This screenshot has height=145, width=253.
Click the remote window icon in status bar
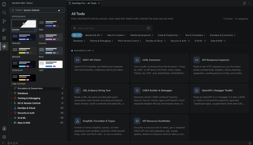click(x=3, y=143)
